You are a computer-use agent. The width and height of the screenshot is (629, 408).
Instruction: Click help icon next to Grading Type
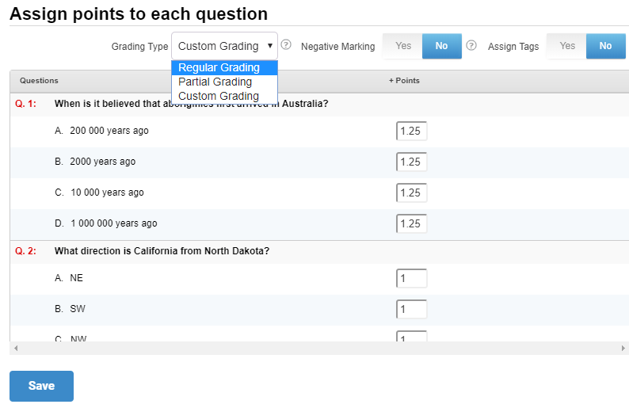(x=287, y=45)
